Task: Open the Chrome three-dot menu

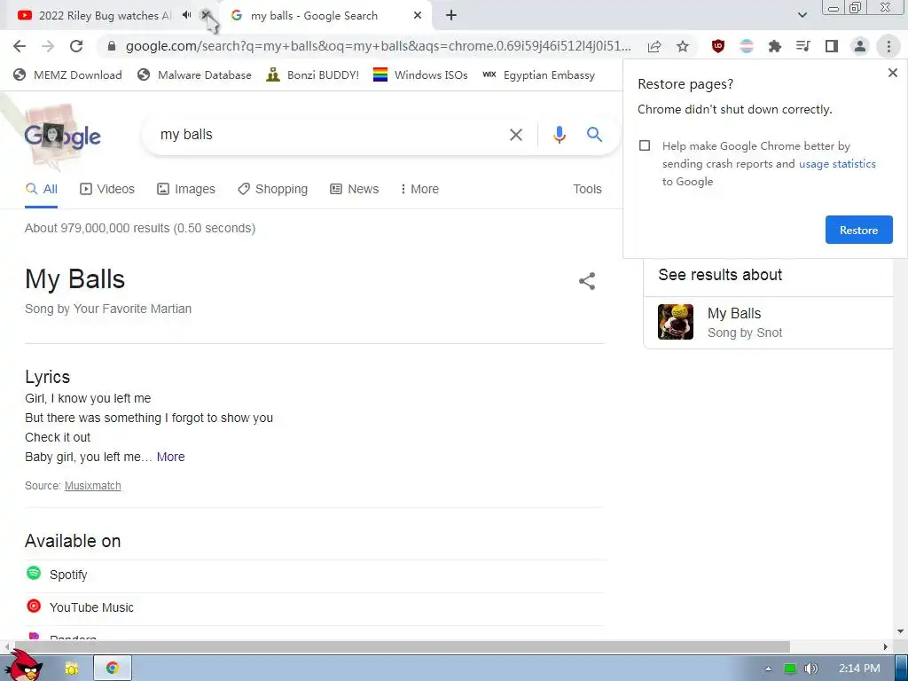Action: pyautogui.click(x=888, y=46)
